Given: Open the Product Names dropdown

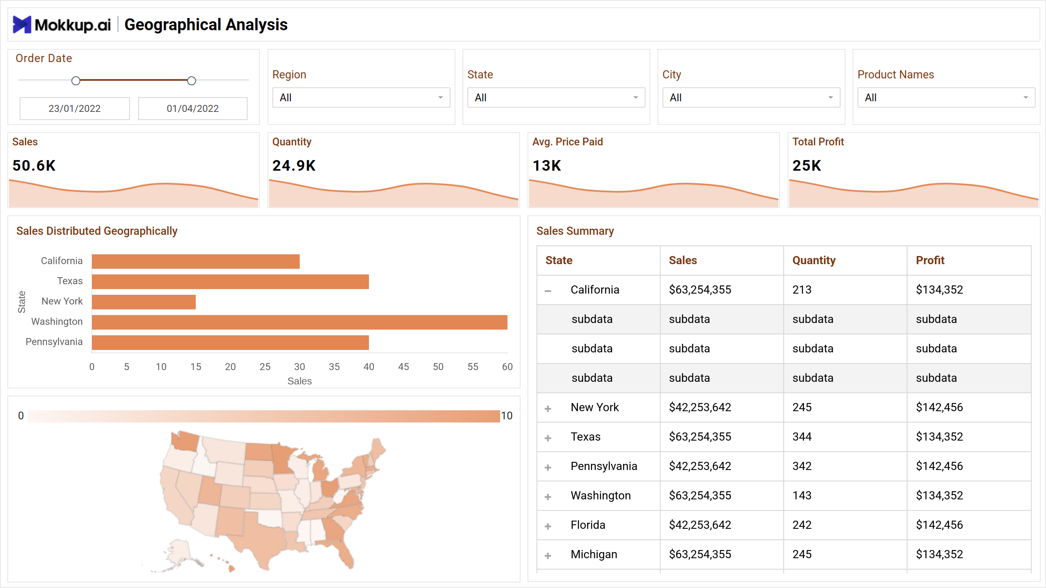Looking at the screenshot, I should pyautogui.click(x=946, y=98).
